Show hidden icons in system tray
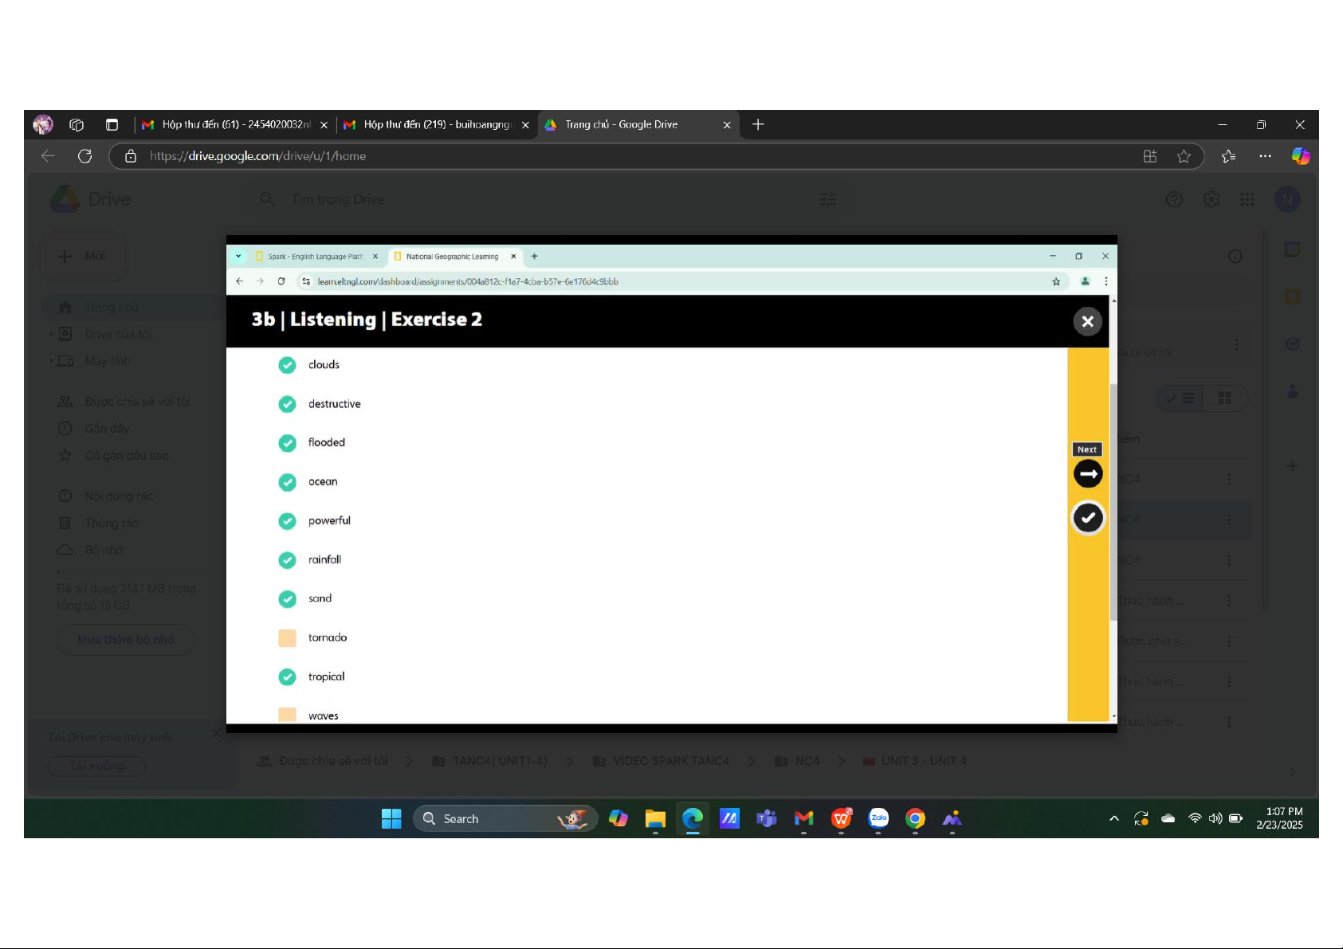 [1113, 818]
